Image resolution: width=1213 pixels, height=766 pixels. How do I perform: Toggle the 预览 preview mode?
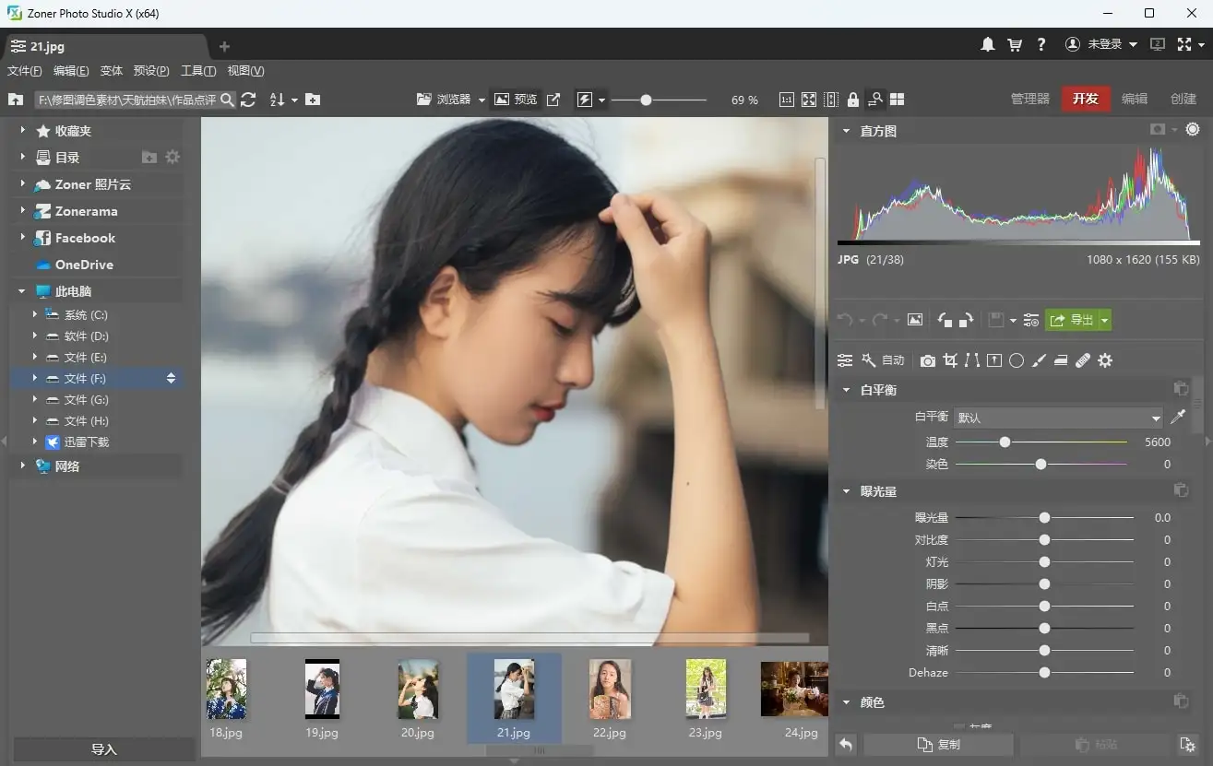pos(516,100)
